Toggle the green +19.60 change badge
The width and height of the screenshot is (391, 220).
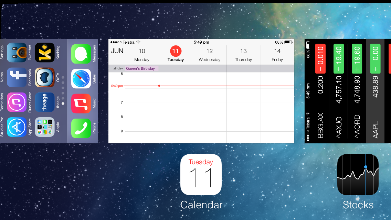357,58
